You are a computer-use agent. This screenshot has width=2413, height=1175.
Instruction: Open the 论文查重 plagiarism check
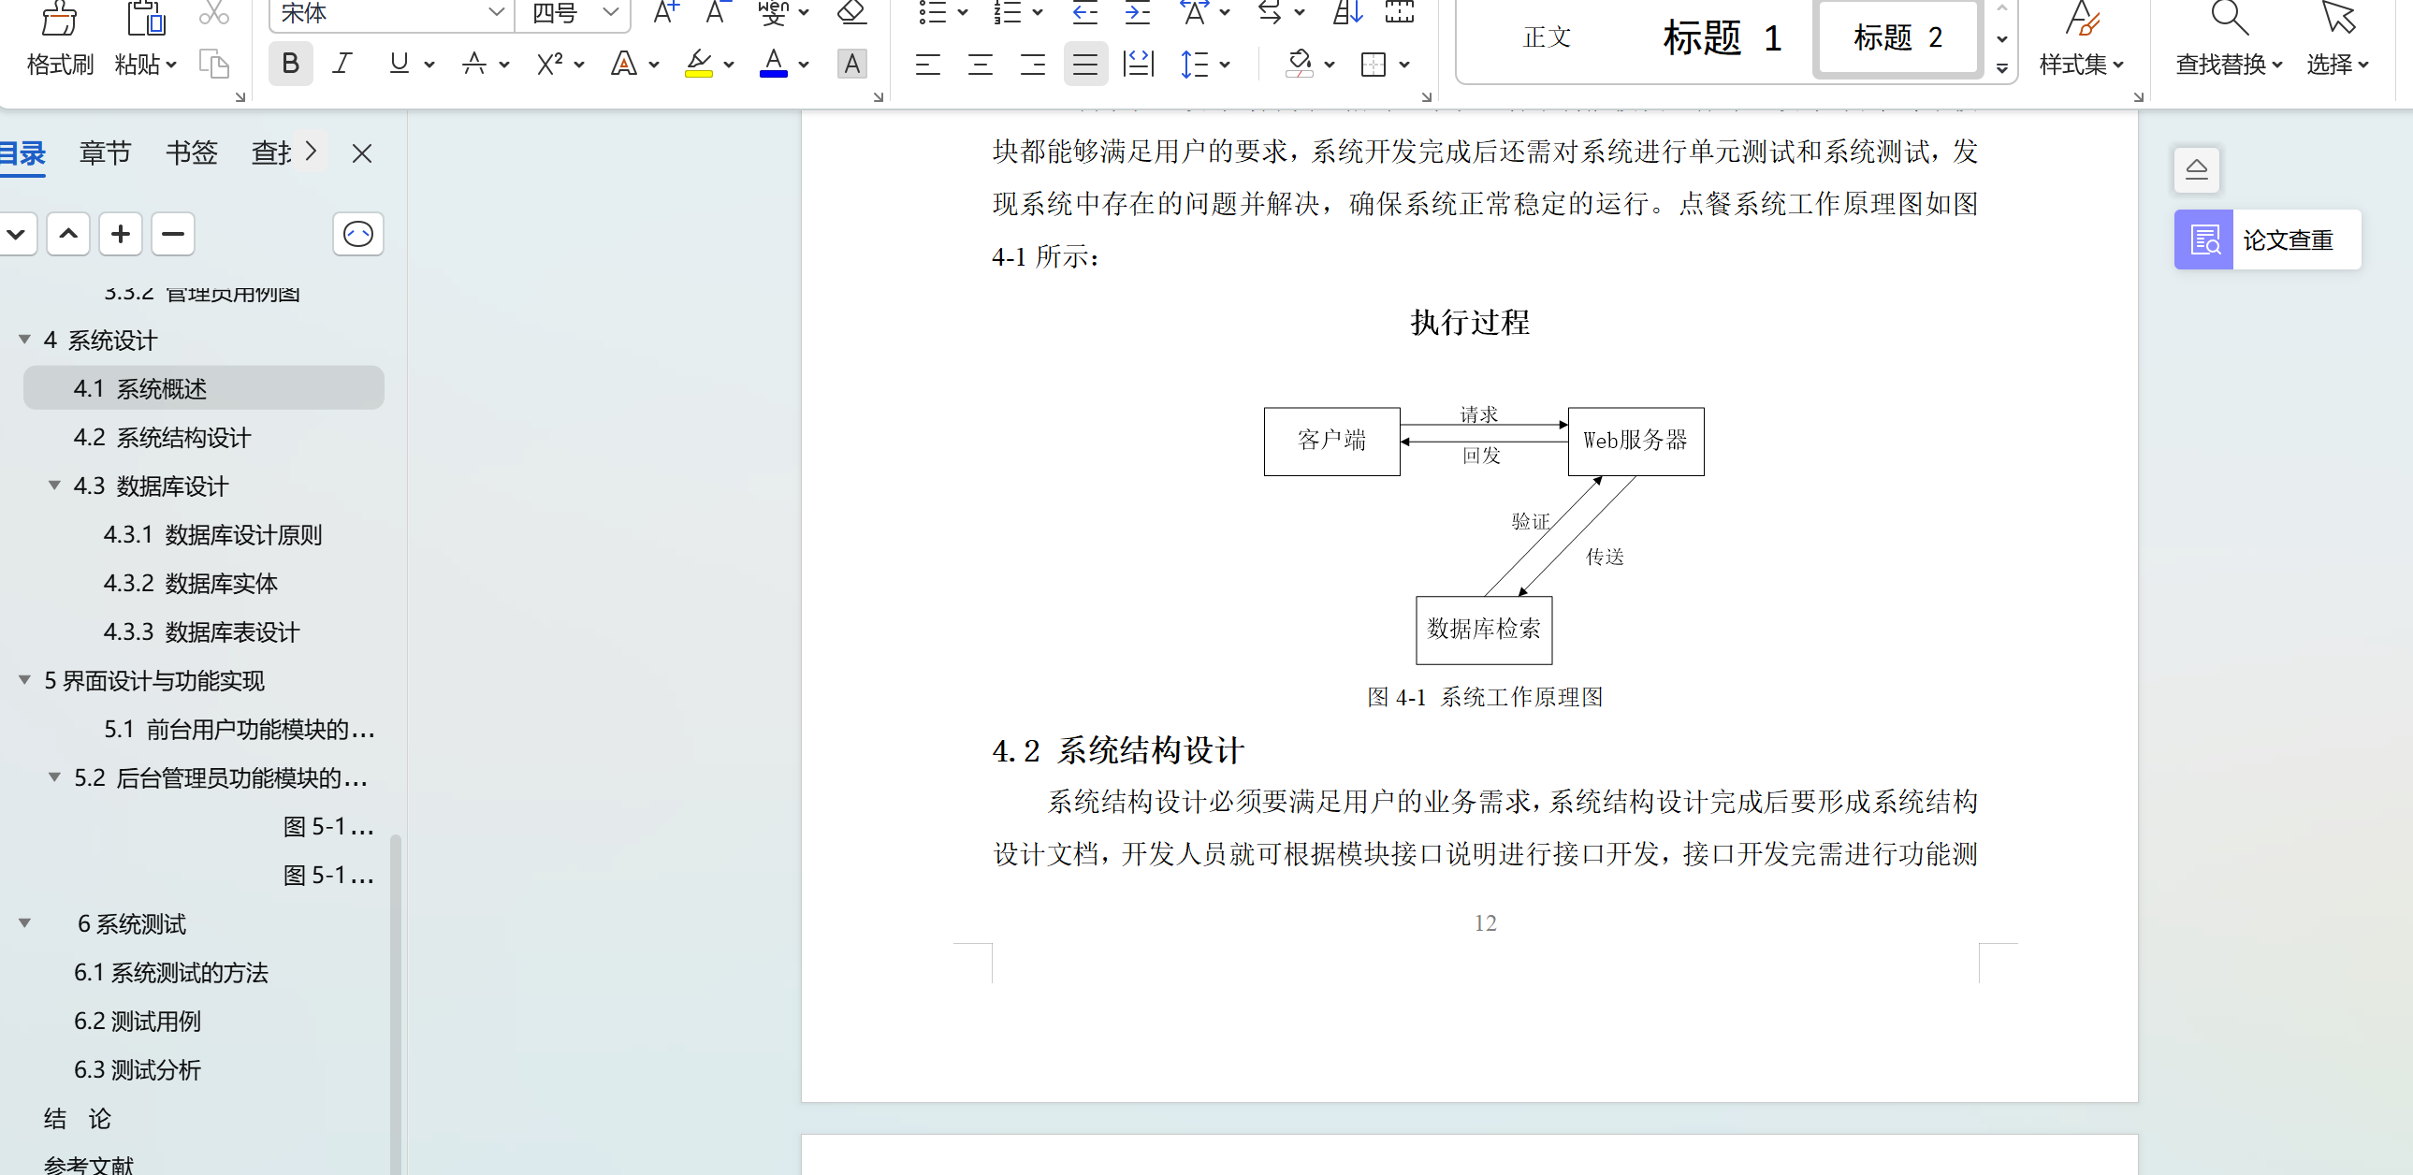(x=2267, y=240)
